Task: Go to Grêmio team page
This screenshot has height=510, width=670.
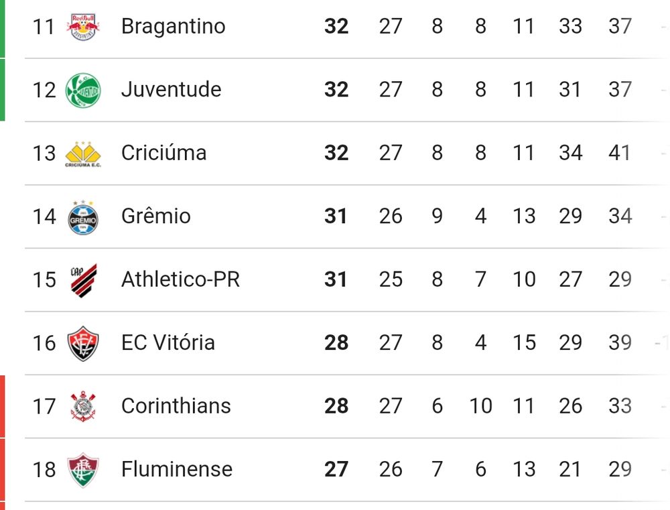Action: coord(155,216)
